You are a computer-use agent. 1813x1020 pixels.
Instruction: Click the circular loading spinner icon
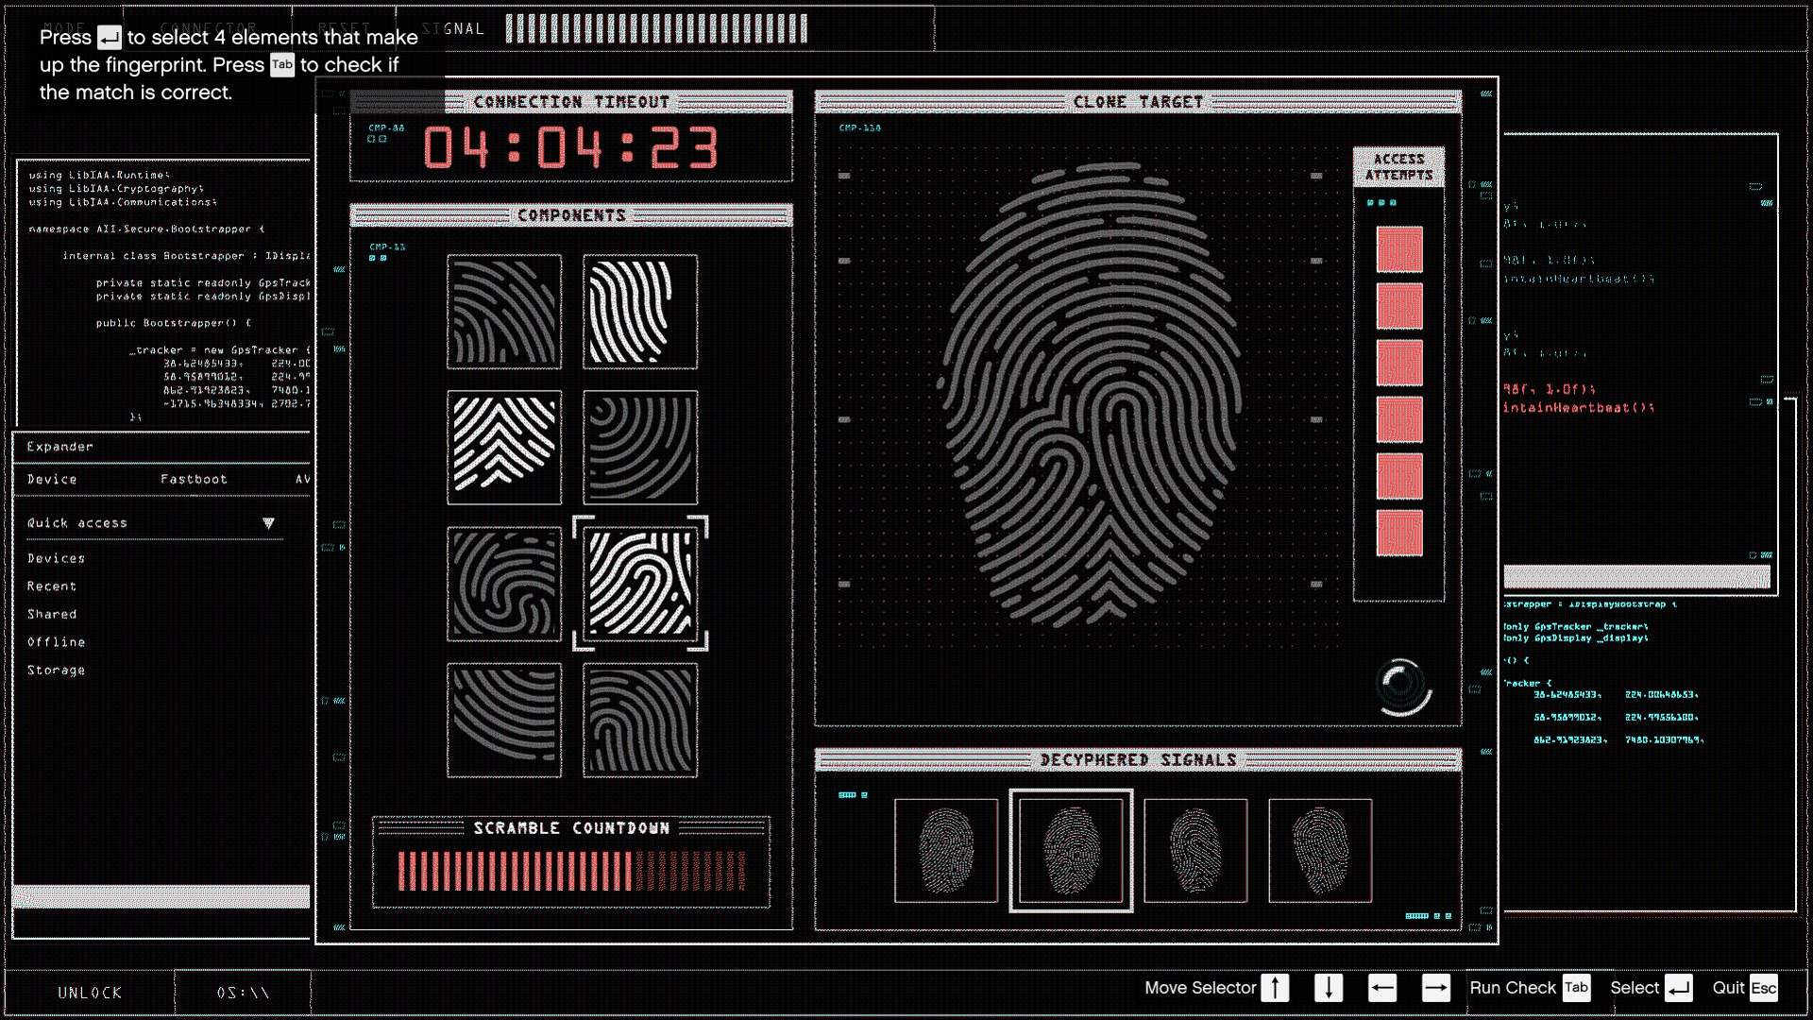pos(1402,686)
